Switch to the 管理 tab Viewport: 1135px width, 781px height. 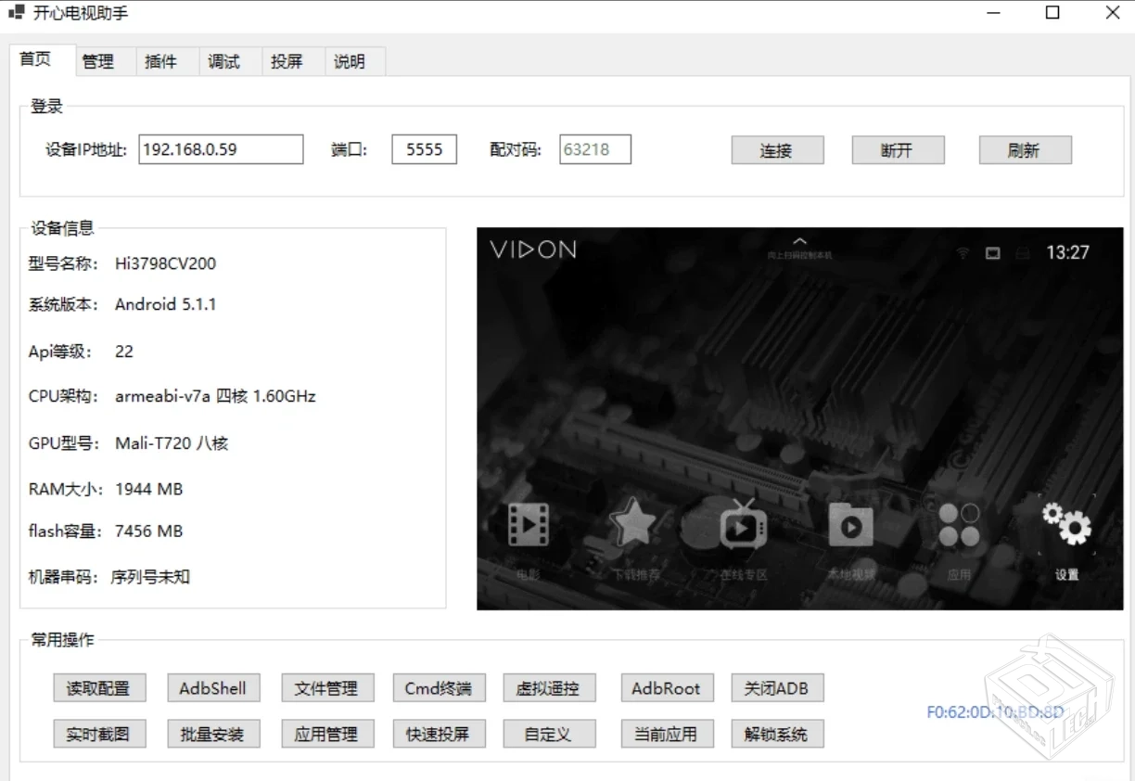97,61
